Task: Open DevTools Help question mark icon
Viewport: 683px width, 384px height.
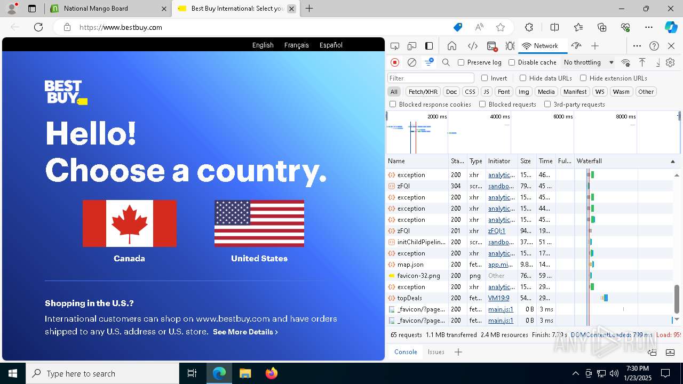Action: click(654, 46)
